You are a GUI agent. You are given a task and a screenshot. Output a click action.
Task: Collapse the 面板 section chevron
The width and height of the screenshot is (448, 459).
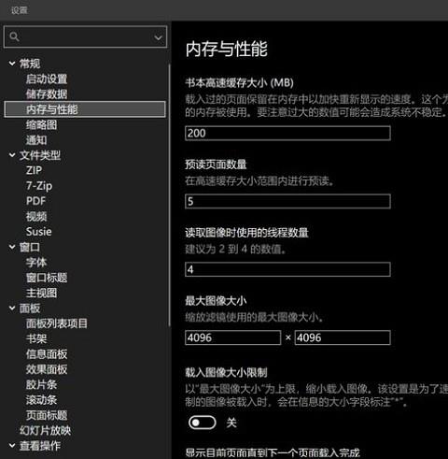click(x=12, y=308)
